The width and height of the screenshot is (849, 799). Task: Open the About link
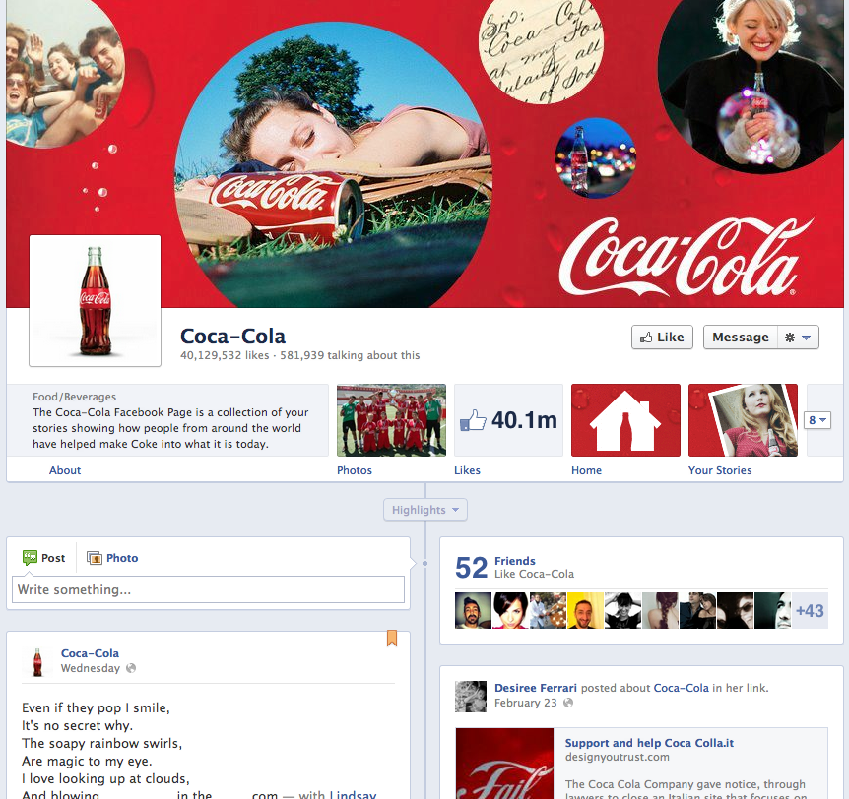point(65,470)
